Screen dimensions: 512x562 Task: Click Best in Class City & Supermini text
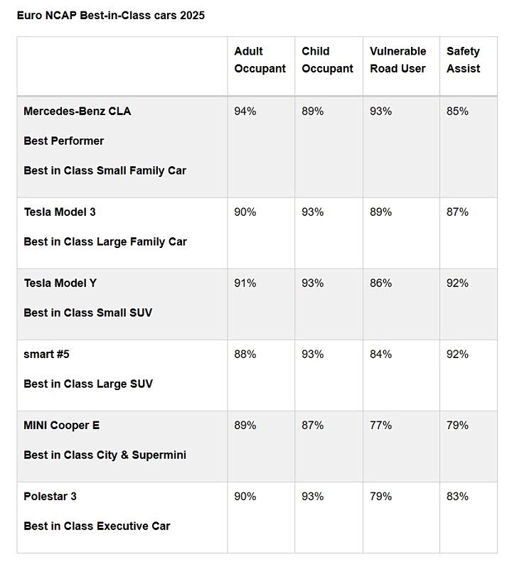pyautogui.click(x=105, y=455)
